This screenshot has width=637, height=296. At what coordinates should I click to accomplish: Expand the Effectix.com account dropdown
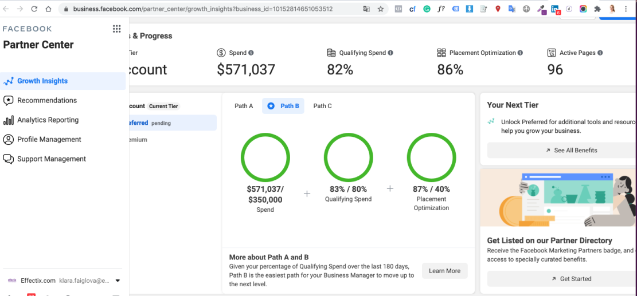(x=118, y=281)
